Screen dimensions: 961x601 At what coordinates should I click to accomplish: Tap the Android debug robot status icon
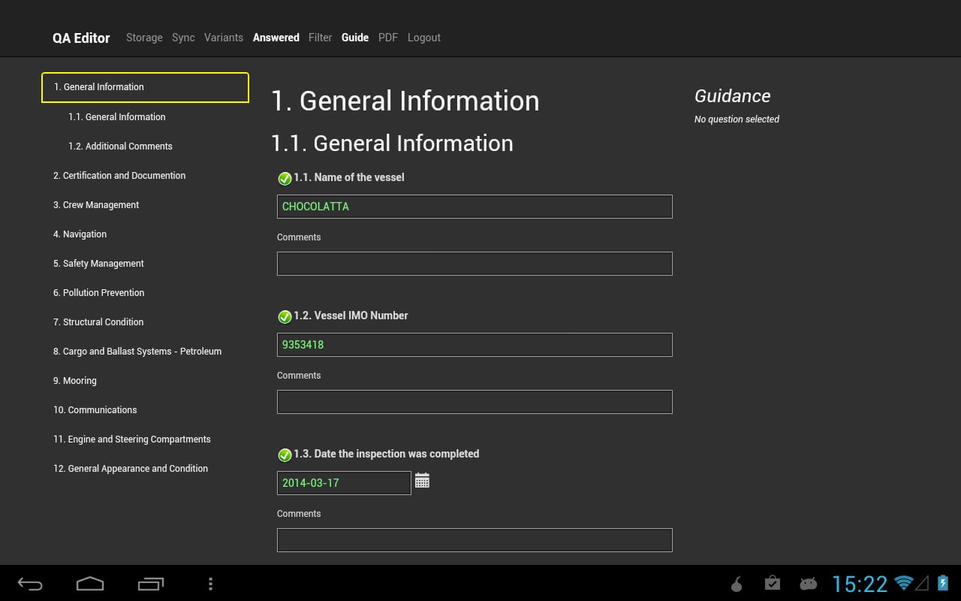(808, 584)
